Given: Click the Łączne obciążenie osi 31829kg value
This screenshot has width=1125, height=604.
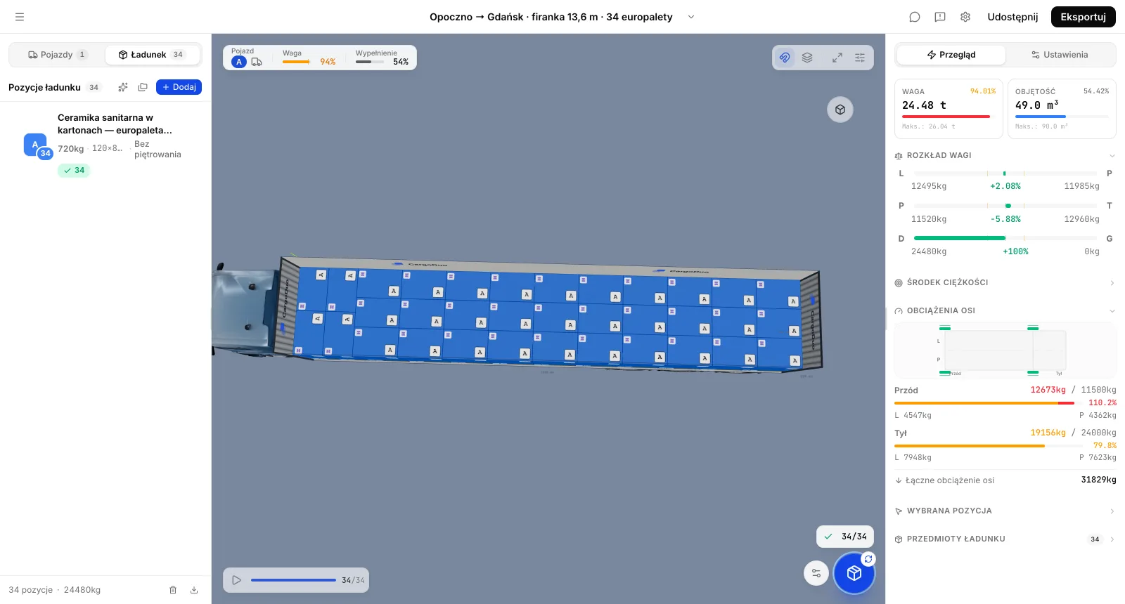Looking at the screenshot, I should pos(1098,480).
